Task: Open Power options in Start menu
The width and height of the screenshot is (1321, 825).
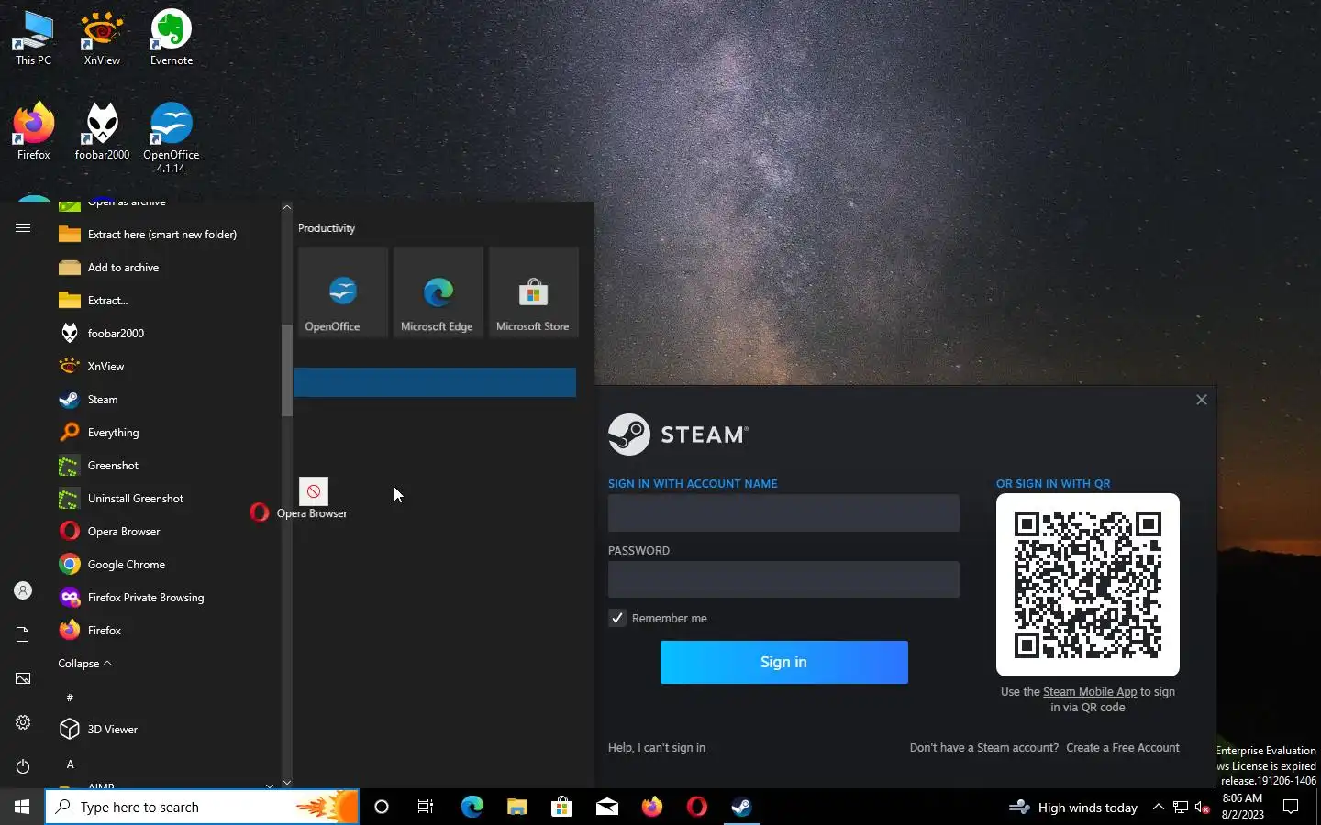Action: point(23,766)
